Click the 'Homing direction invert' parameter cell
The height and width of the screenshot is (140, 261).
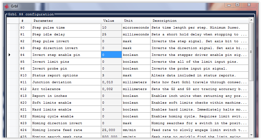[x=66, y=123]
